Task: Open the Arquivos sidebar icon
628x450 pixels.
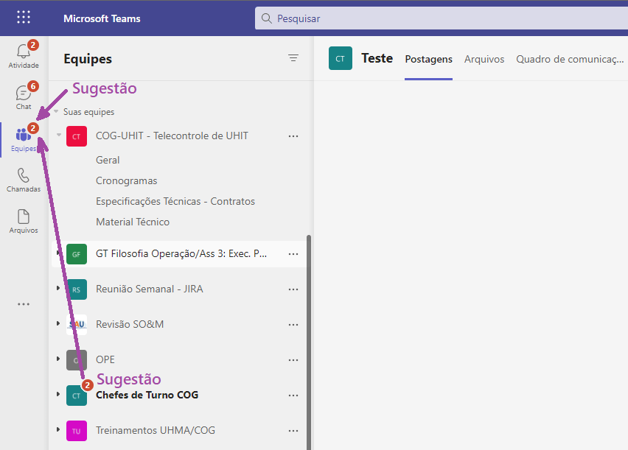Action: 24,217
